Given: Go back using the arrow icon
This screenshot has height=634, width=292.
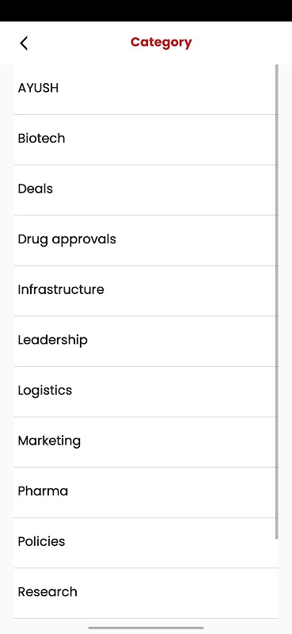Looking at the screenshot, I should [x=24, y=43].
